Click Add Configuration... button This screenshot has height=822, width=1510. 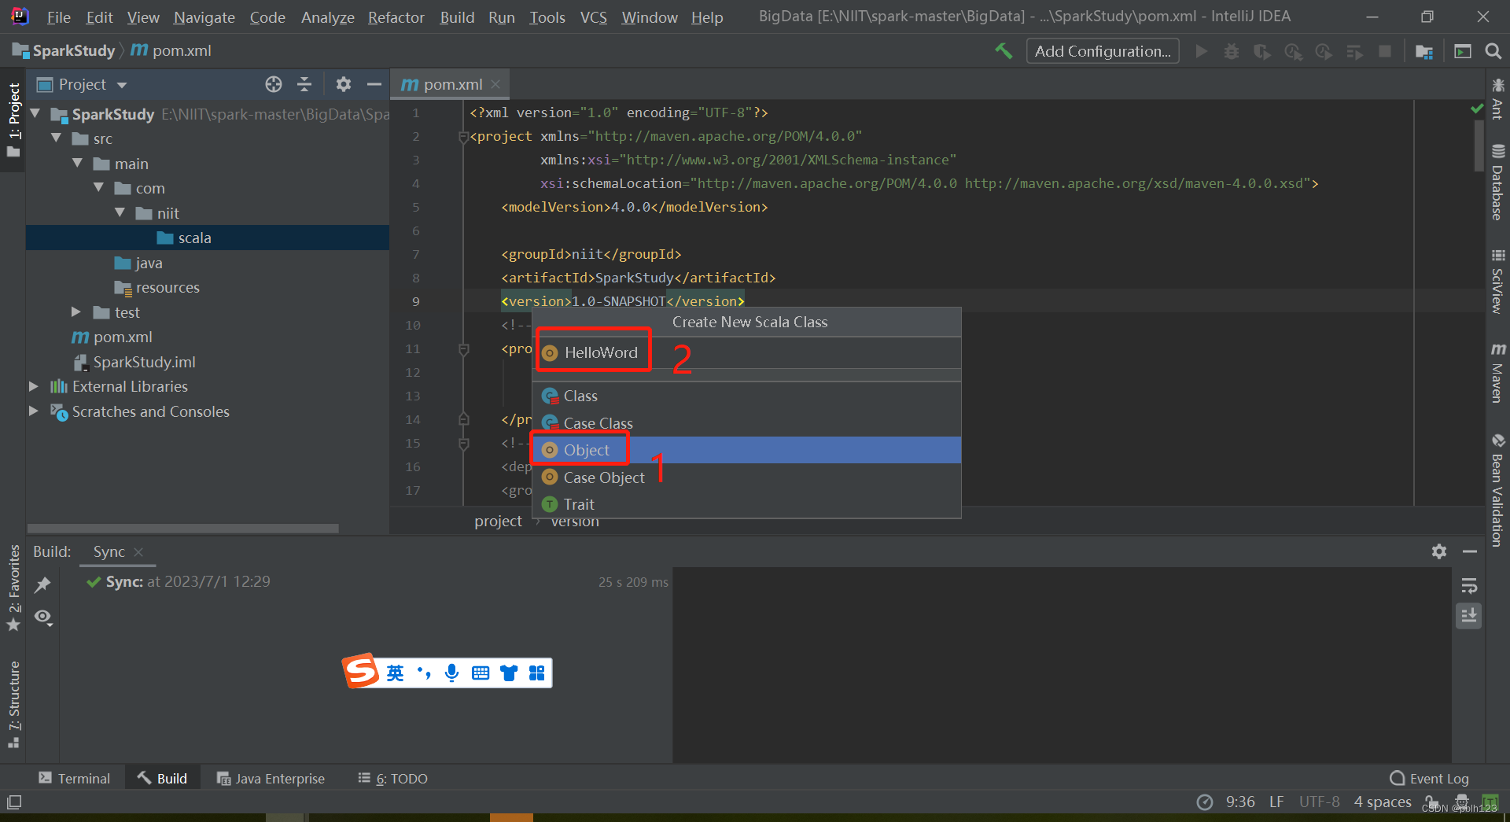1103,51
